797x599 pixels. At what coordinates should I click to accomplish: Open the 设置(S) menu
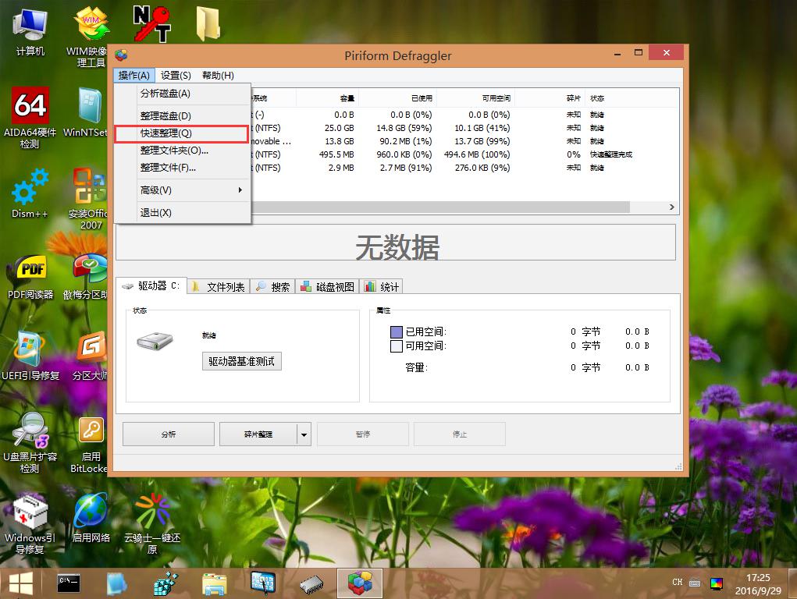(176, 76)
